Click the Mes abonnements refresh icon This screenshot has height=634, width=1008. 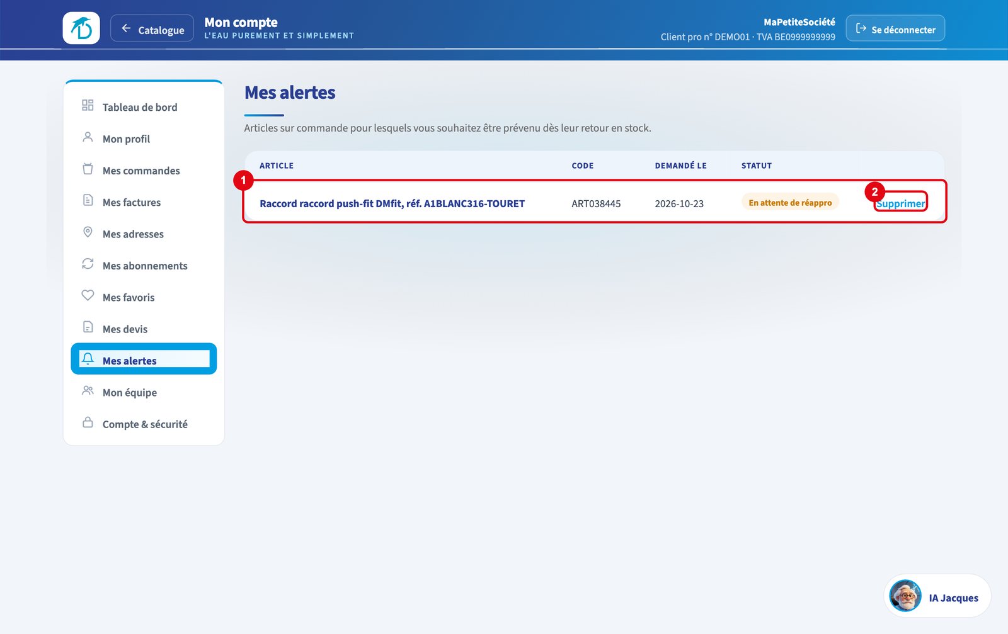(x=88, y=264)
